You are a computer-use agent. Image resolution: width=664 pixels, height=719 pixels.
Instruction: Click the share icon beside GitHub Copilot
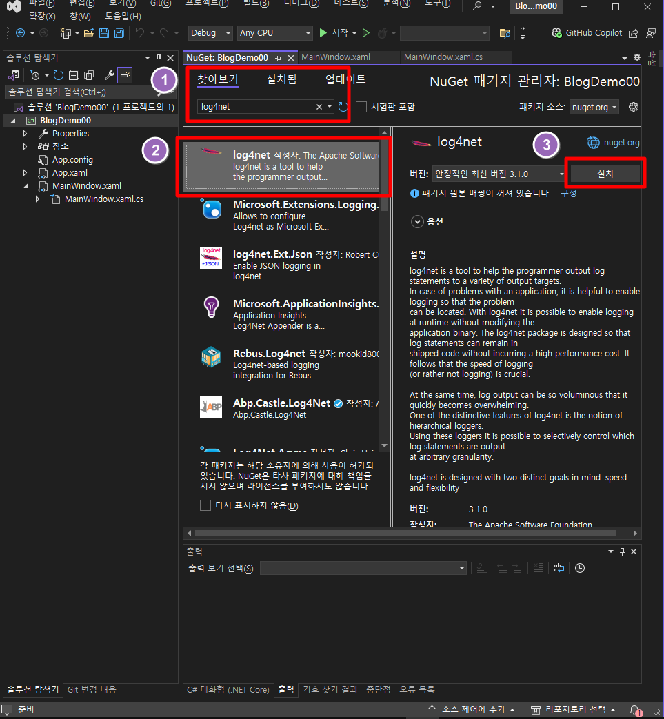[633, 33]
